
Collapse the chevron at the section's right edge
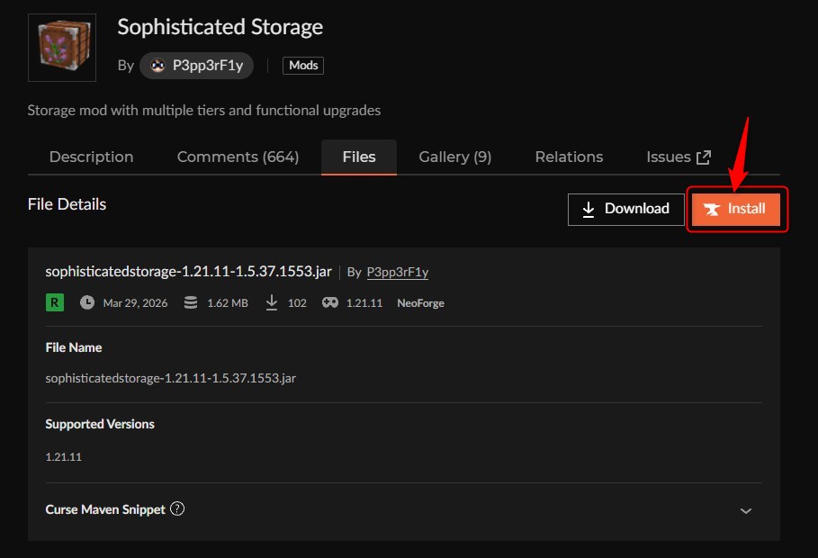pyautogui.click(x=746, y=510)
